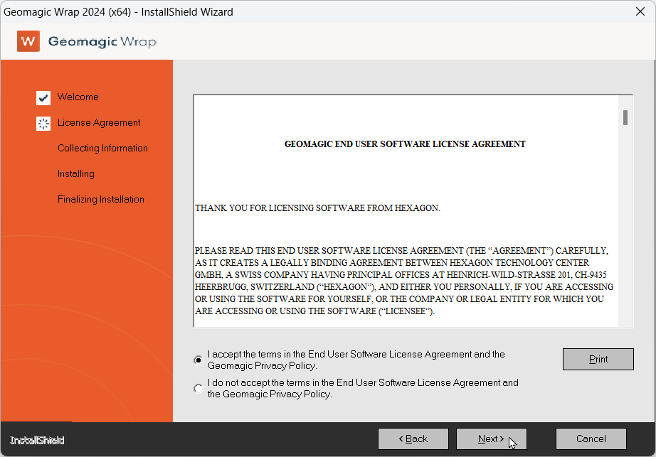Go back with the Back button
The width and height of the screenshot is (656, 457).
click(x=413, y=439)
